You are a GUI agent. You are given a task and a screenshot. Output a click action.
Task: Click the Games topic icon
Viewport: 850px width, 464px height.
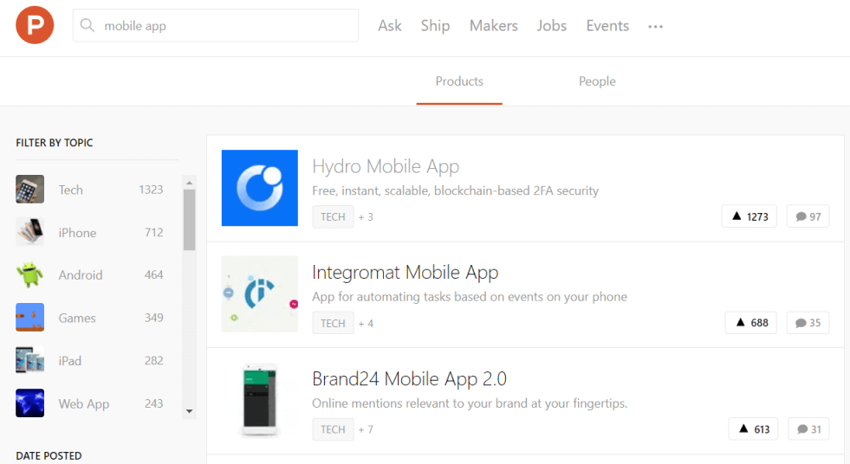(29, 318)
